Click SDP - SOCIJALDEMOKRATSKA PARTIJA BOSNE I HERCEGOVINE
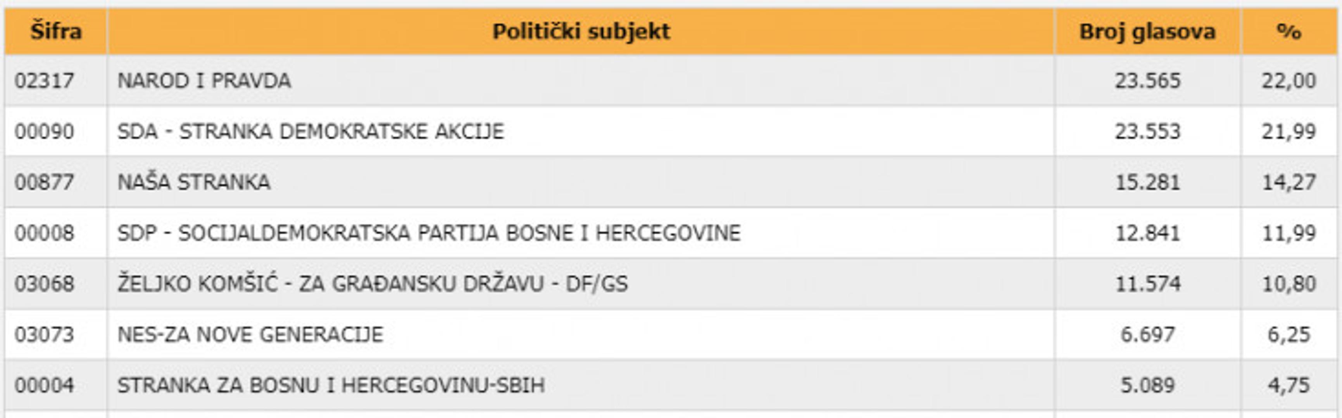1342x418 pixels. click(429, 233)
